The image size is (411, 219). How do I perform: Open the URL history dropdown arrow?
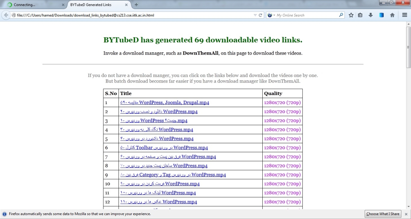[x=255, y=15]
